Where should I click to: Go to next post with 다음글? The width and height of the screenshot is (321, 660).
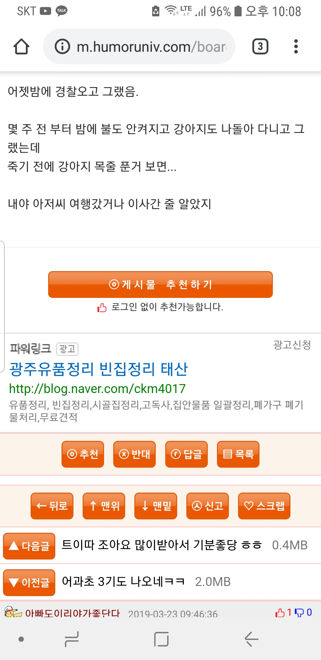29,546
